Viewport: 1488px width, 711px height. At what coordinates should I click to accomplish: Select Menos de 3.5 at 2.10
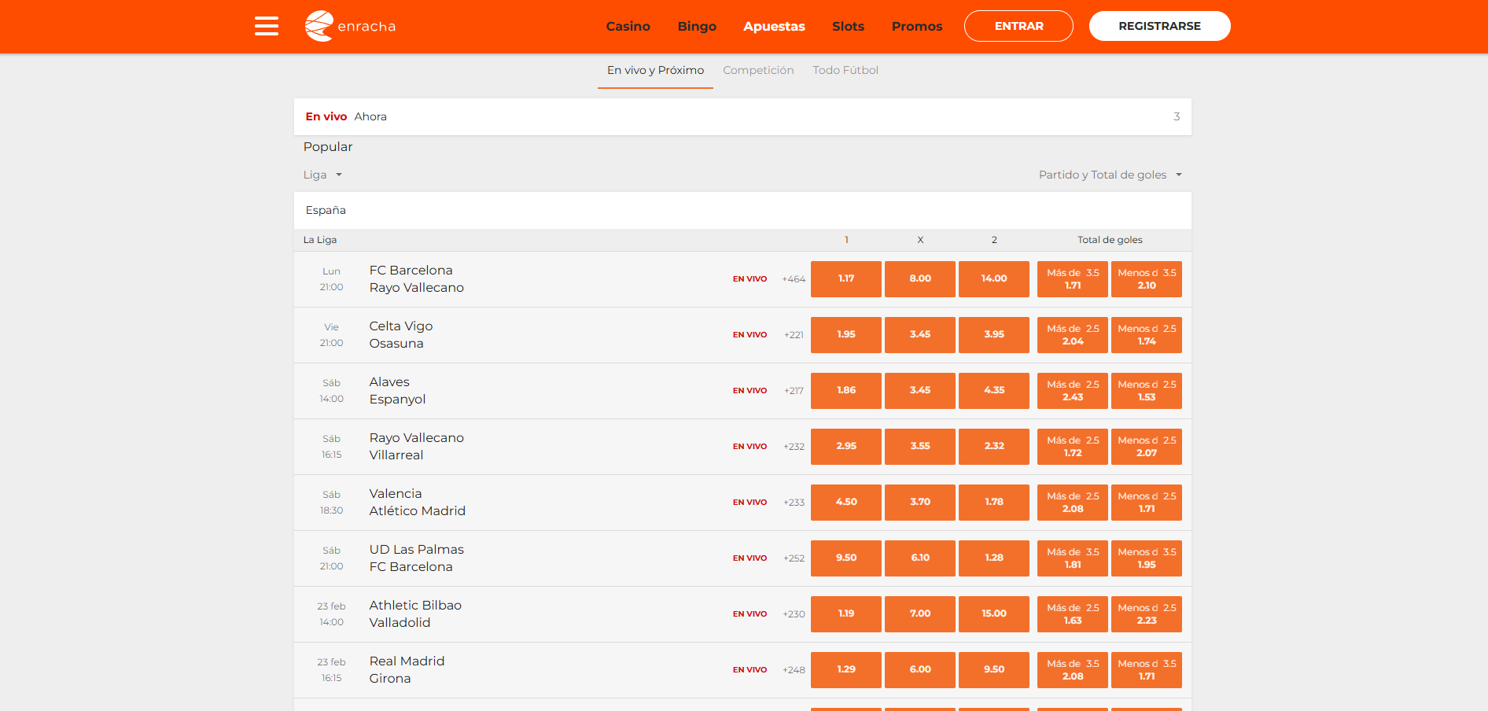pyautogui.click(x=1147, y=279)
